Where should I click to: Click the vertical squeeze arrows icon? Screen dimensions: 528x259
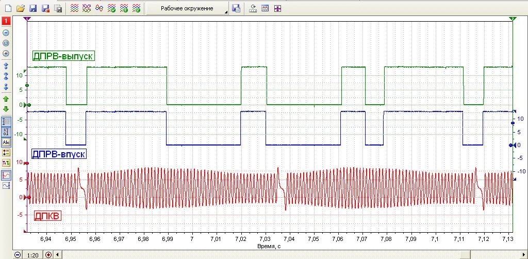coord(6,76)
